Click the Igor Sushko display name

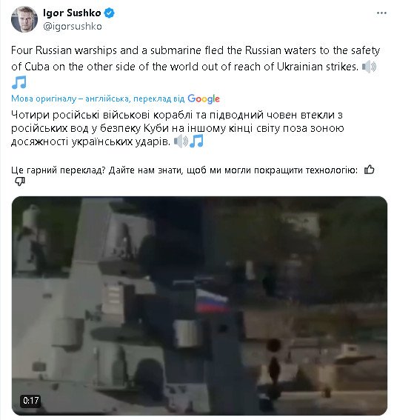tap(72, 13)
